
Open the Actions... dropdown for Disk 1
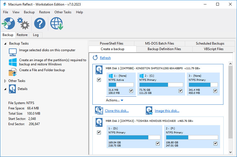(x=115, y=100)
